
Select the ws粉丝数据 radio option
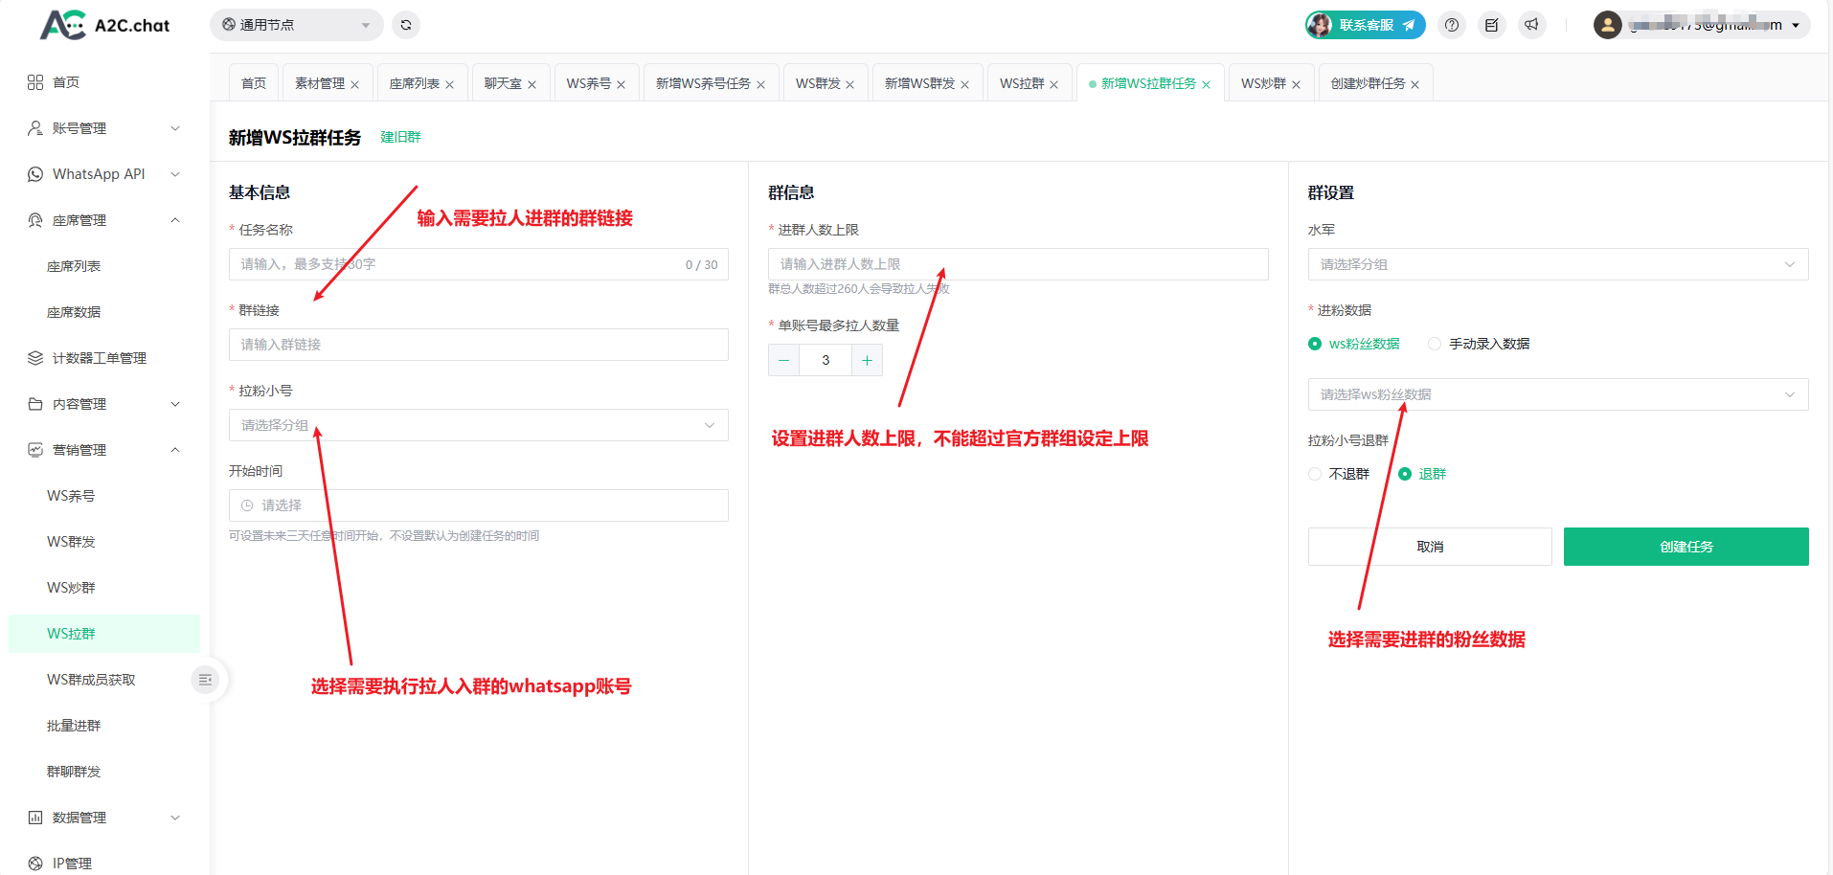pos(1315,344)
